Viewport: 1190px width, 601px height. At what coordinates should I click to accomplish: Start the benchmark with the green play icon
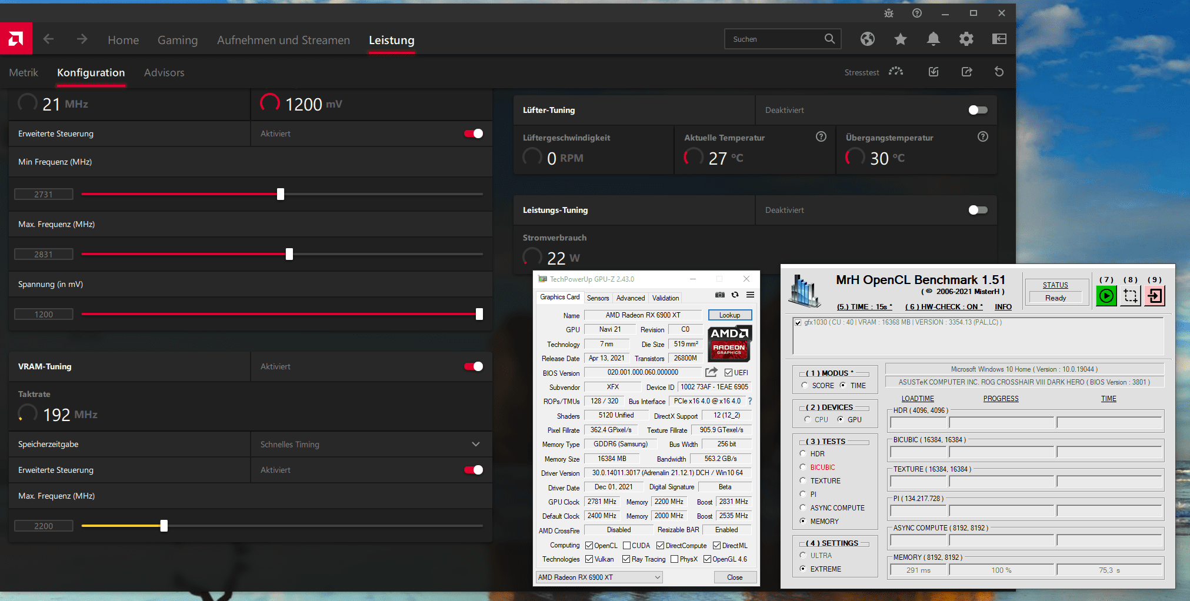(x=1106, y=296)
